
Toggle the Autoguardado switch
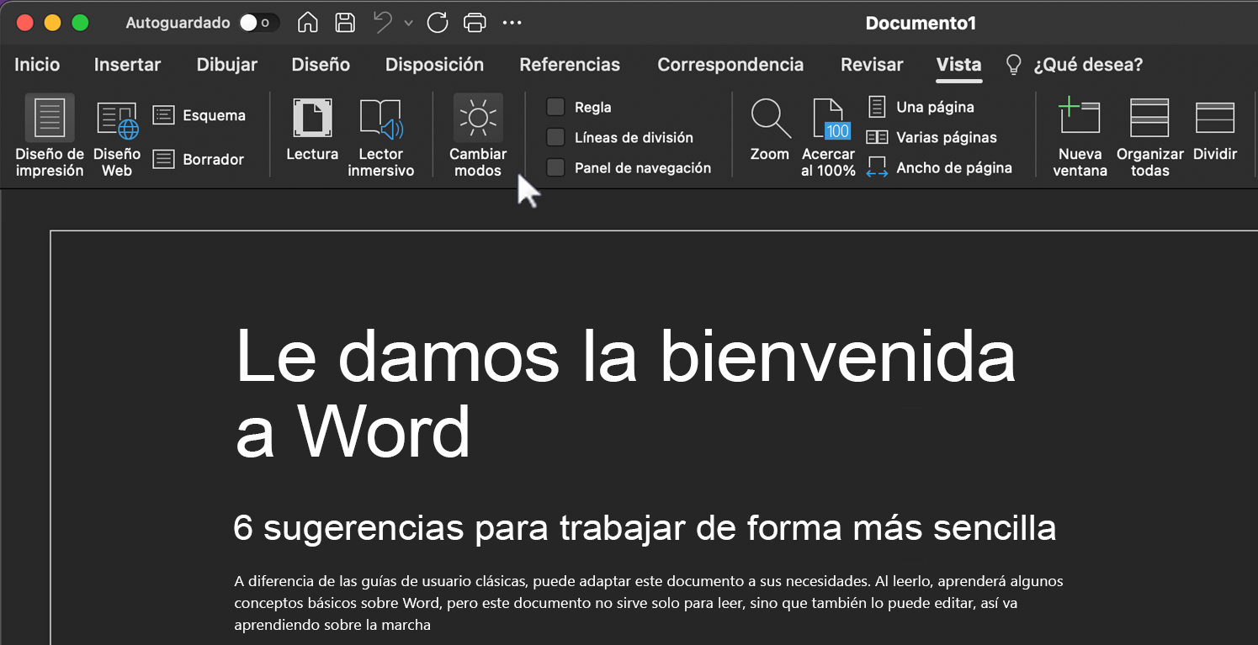[x=259, y=23]
